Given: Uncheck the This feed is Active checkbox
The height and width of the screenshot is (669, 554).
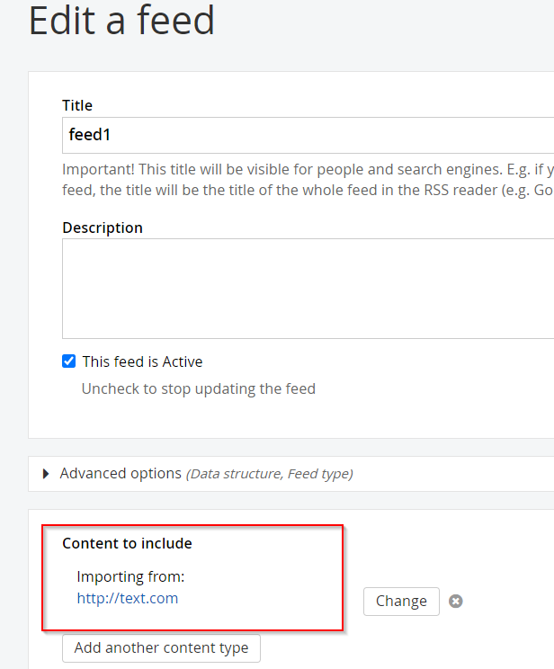Looking at the screenshot, I should 68,361.
